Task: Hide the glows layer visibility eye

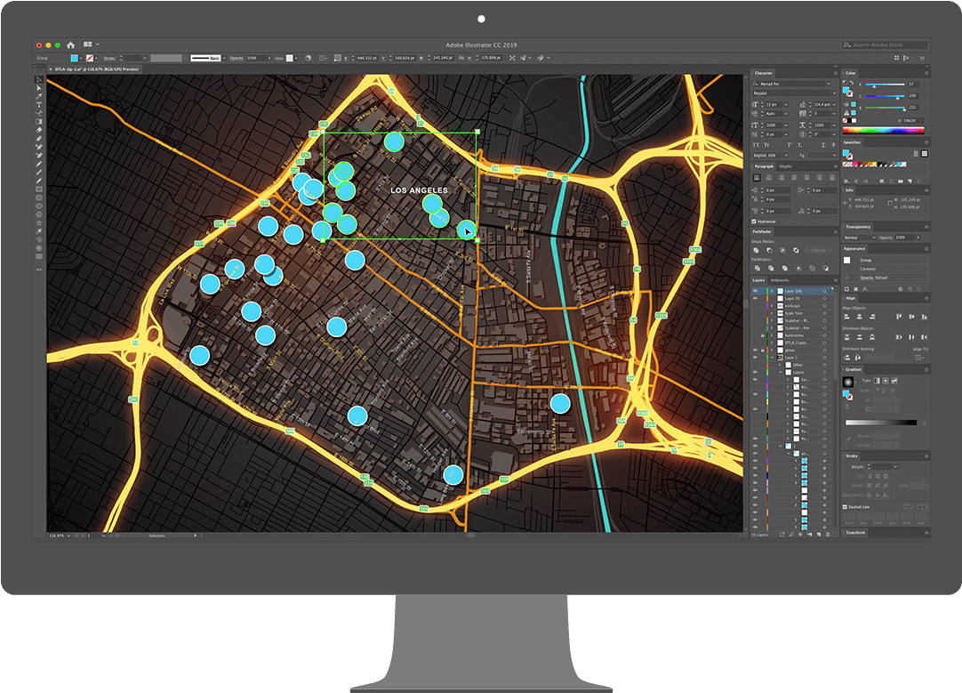Action: pos(755,350)
